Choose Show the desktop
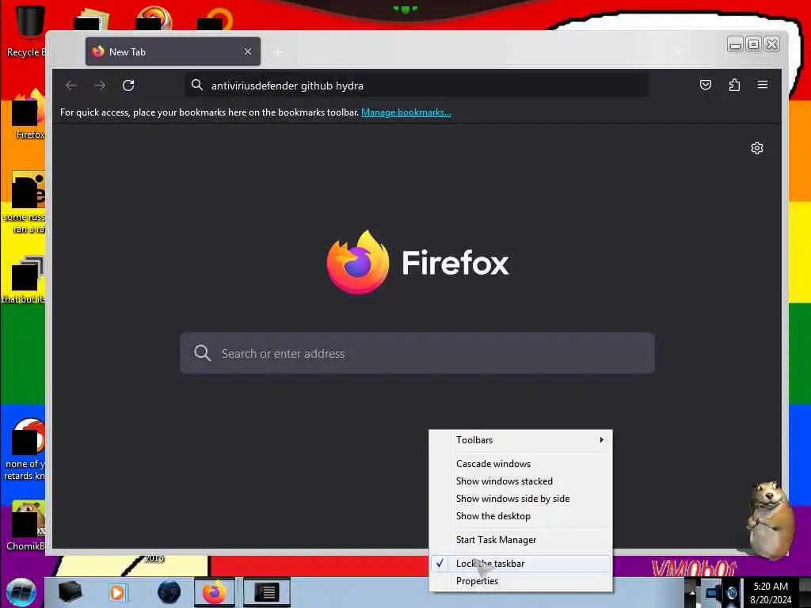Screen dimensions: 811x608 point(521,516)
